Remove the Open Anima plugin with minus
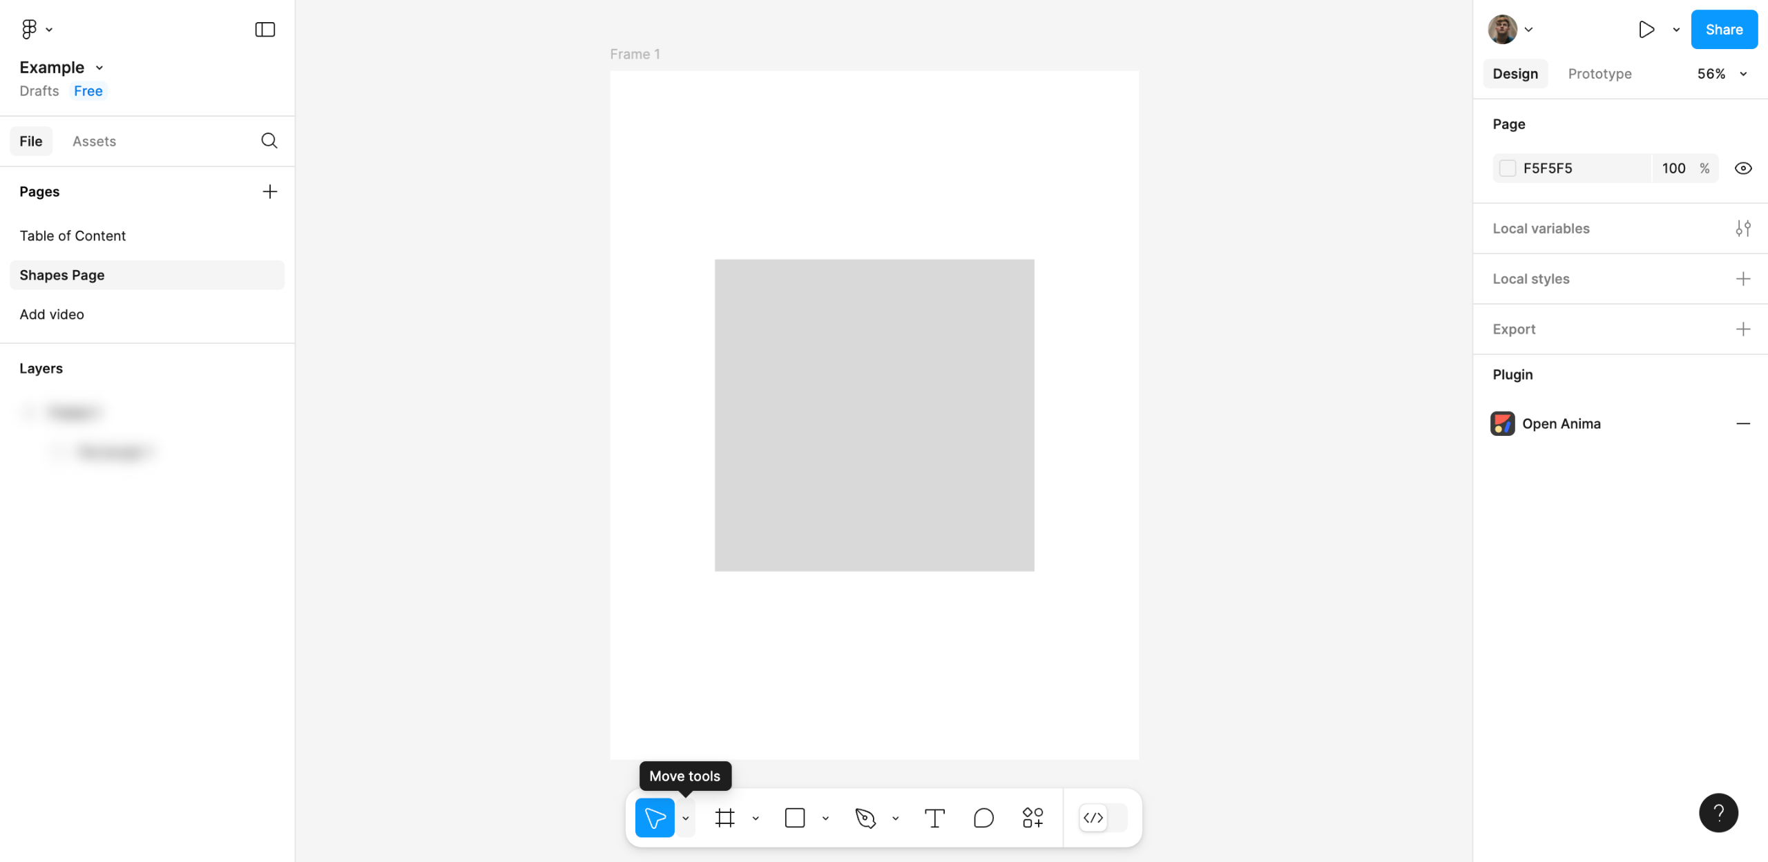 [x=1742, y=424]
